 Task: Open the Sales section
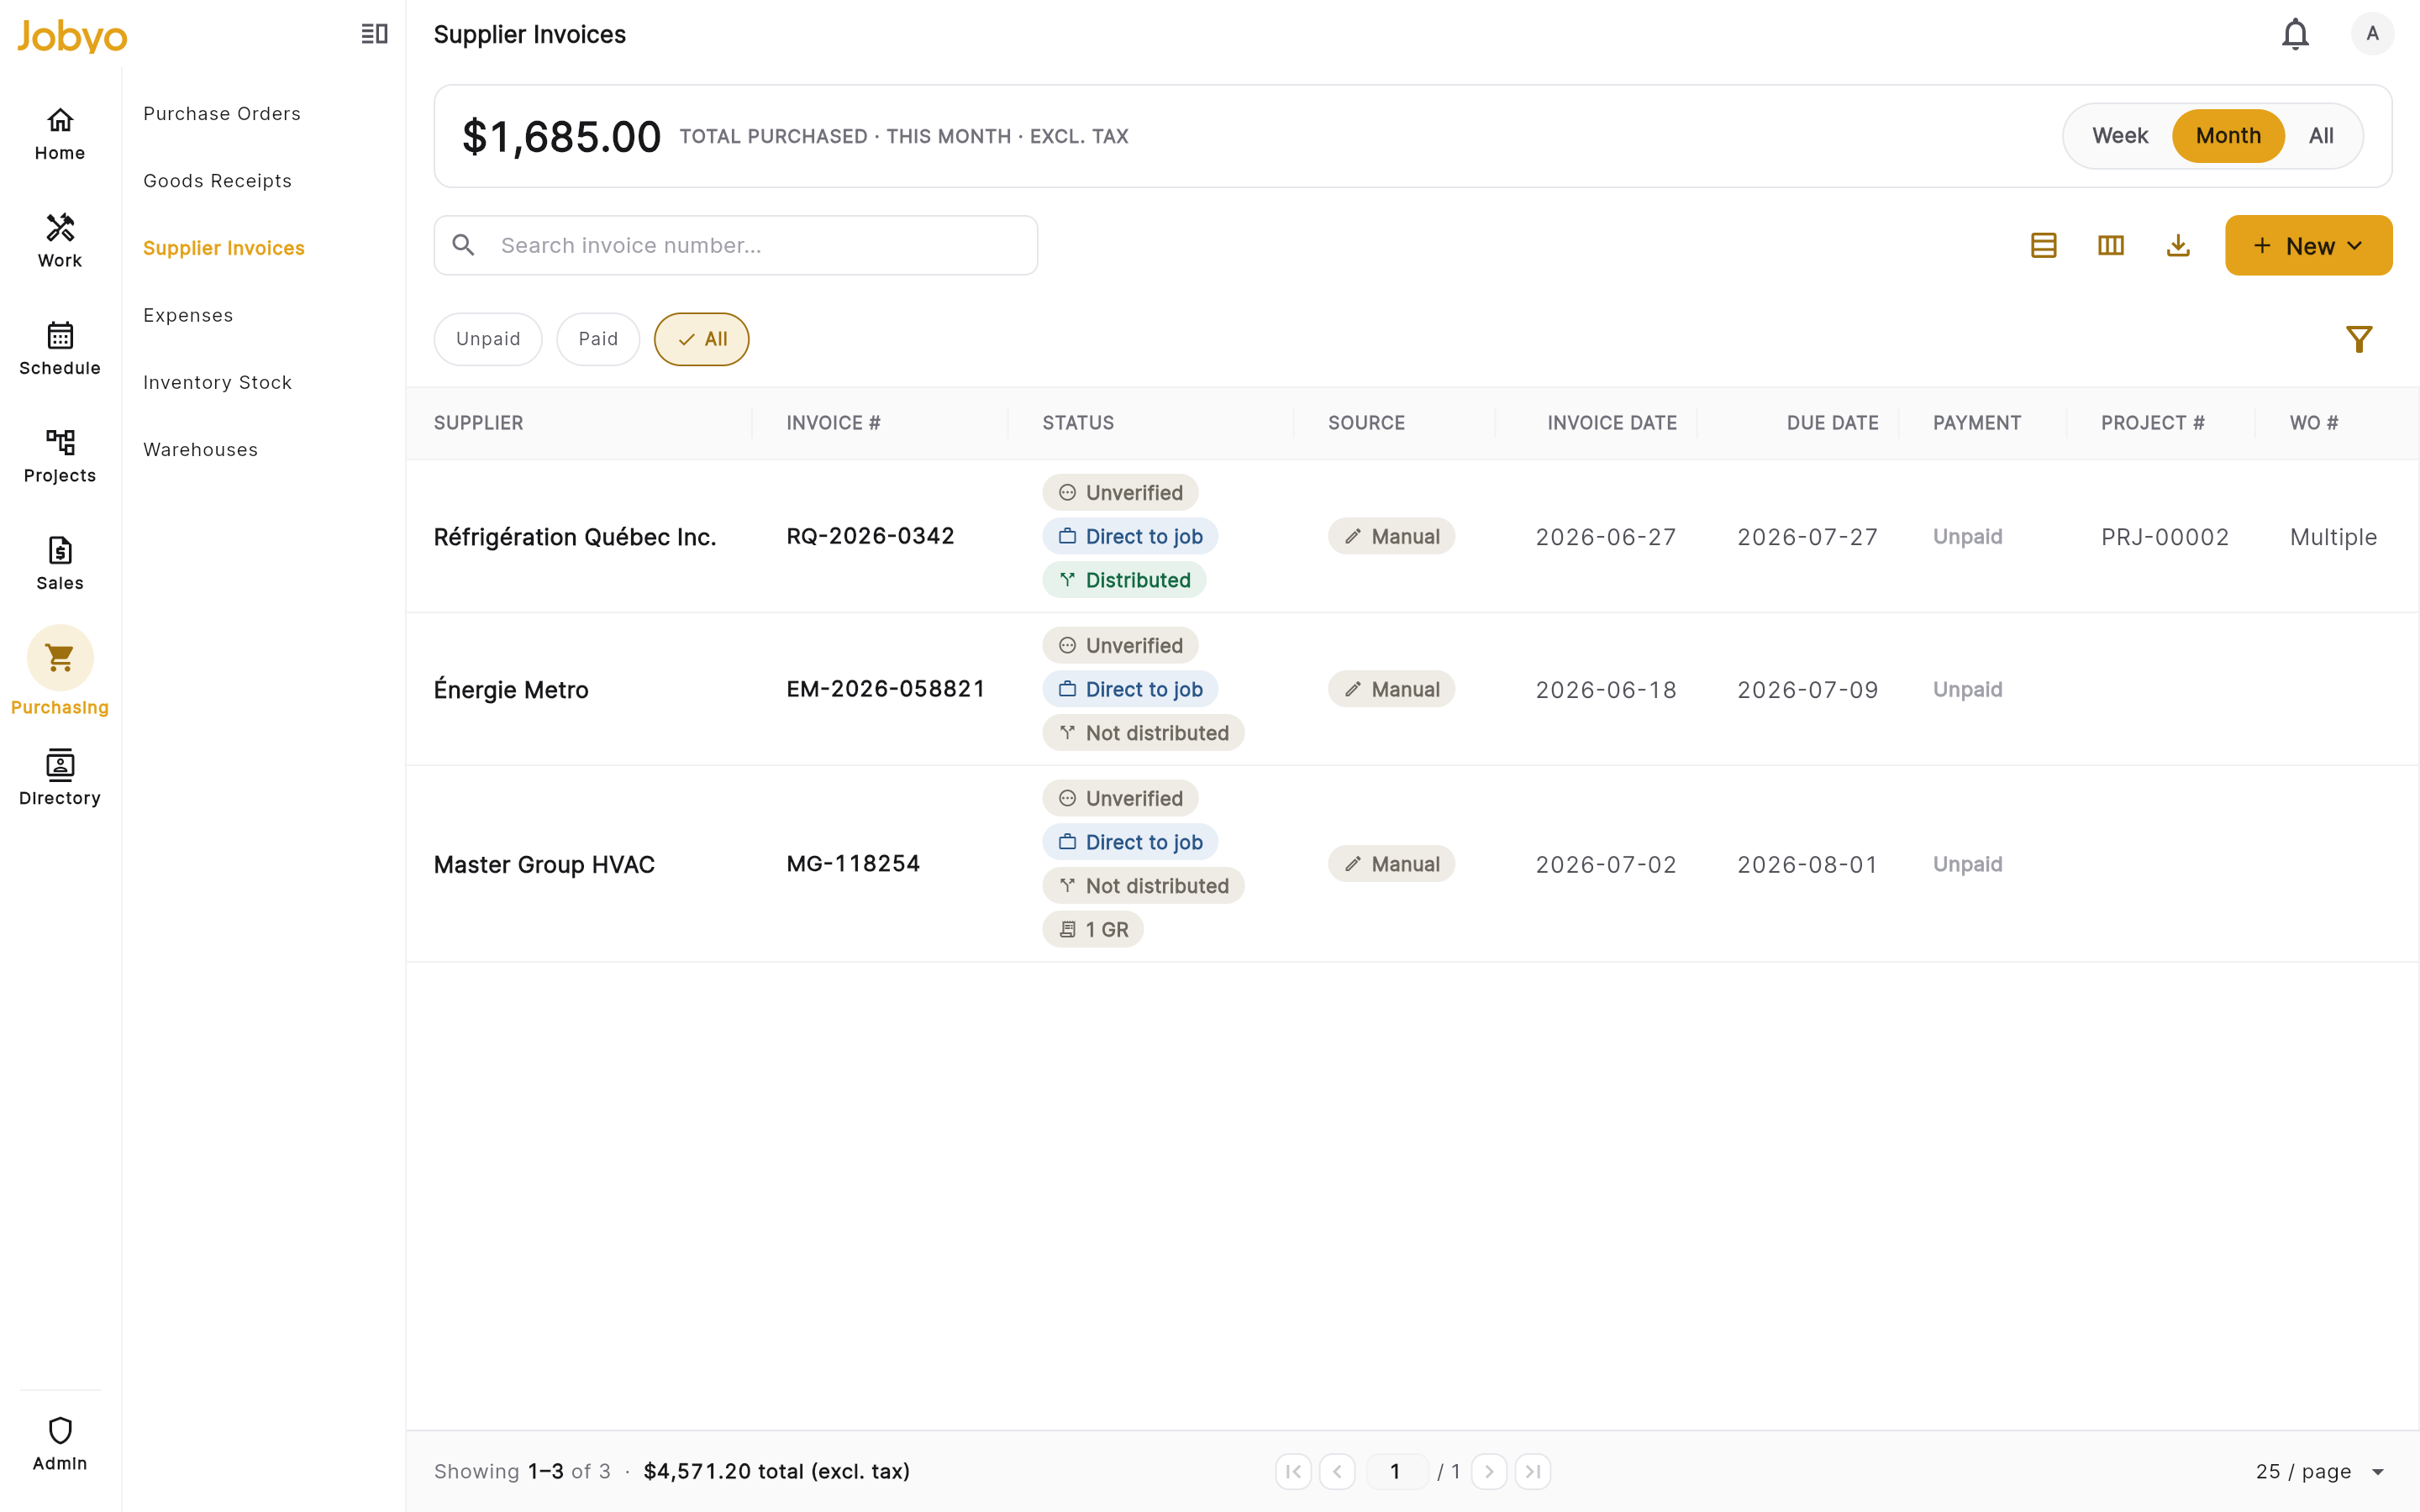(x=60, y=564)
